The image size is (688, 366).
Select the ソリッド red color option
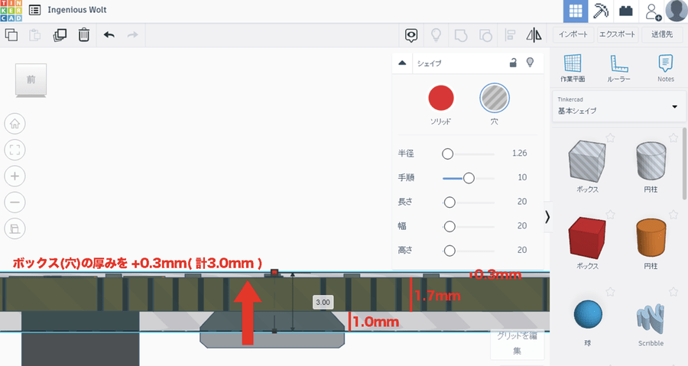point(441,98)
